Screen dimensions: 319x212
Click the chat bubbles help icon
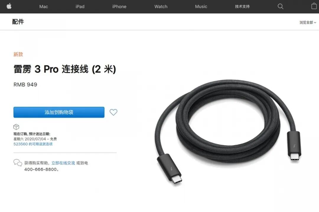click(18, 163)
